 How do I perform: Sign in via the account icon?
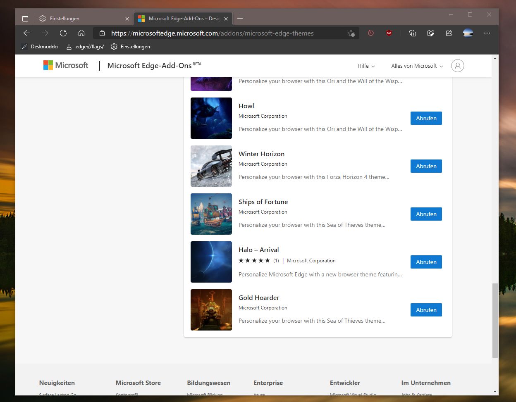[x=458, y=66]
